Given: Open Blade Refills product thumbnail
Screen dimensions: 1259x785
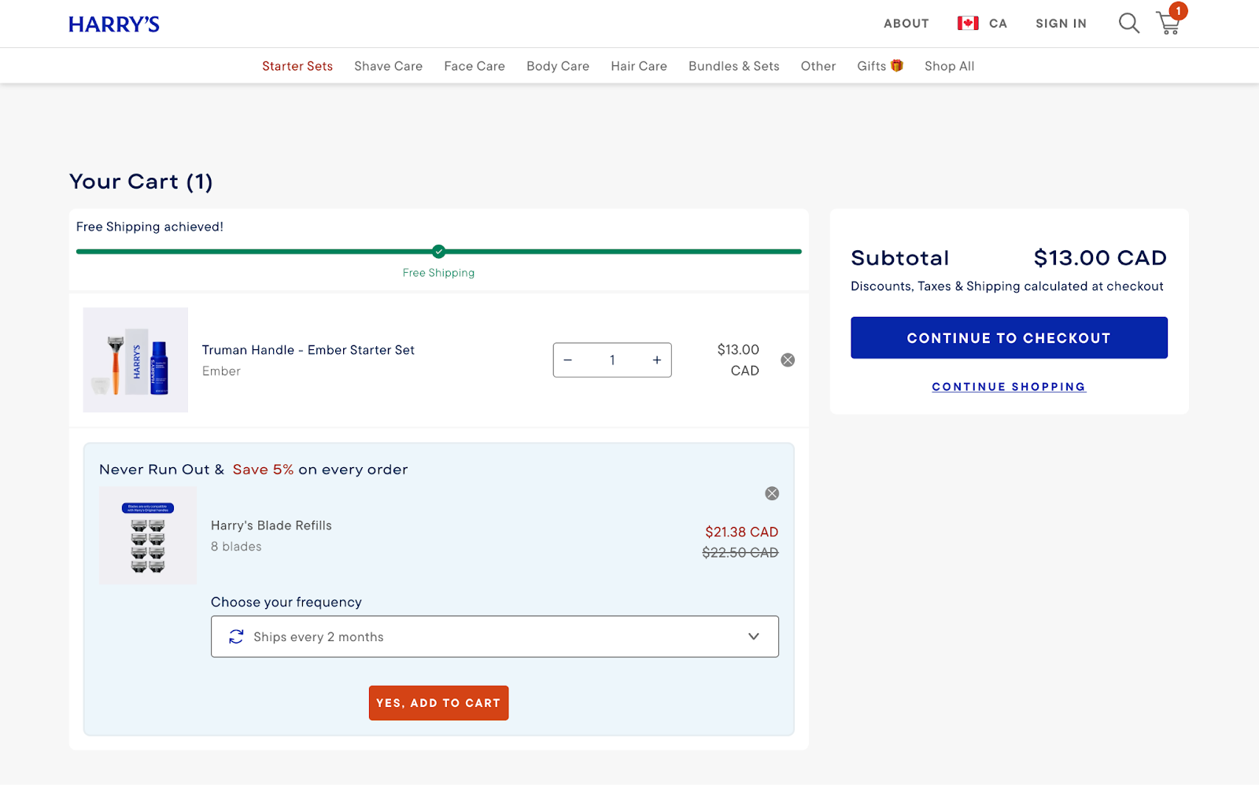Looking at the screenshot, I should pos(148,536).
